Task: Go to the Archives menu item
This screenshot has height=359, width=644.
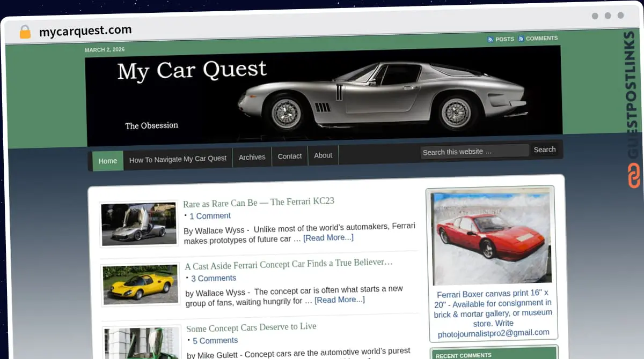Action: click(252, 157)
